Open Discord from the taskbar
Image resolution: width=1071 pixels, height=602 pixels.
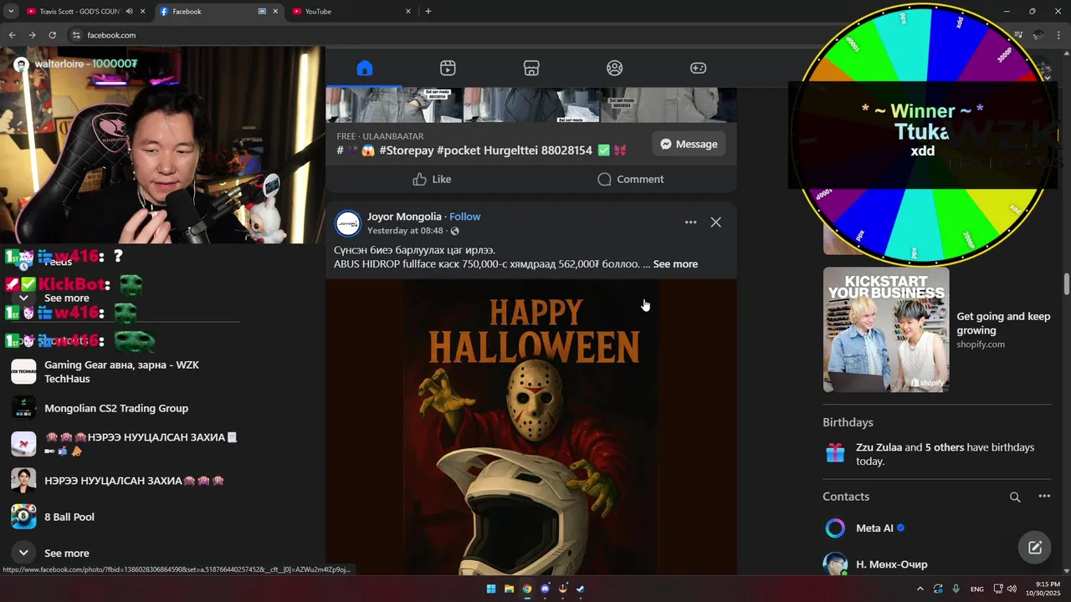click(x=546, y=589)
